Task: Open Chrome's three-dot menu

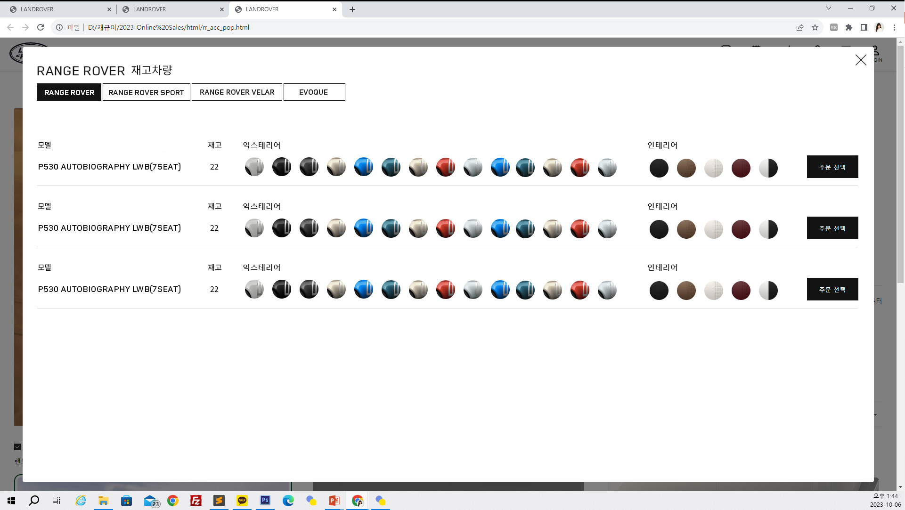Action: tap(894, 27)
